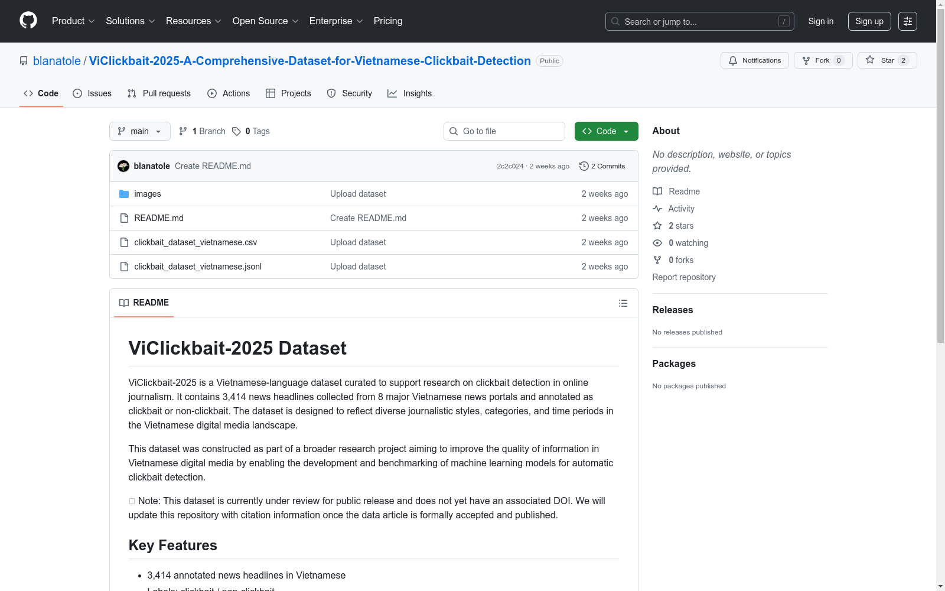Open the Actions tab
The width and height of the screenshot is (945, 591).
229,93
